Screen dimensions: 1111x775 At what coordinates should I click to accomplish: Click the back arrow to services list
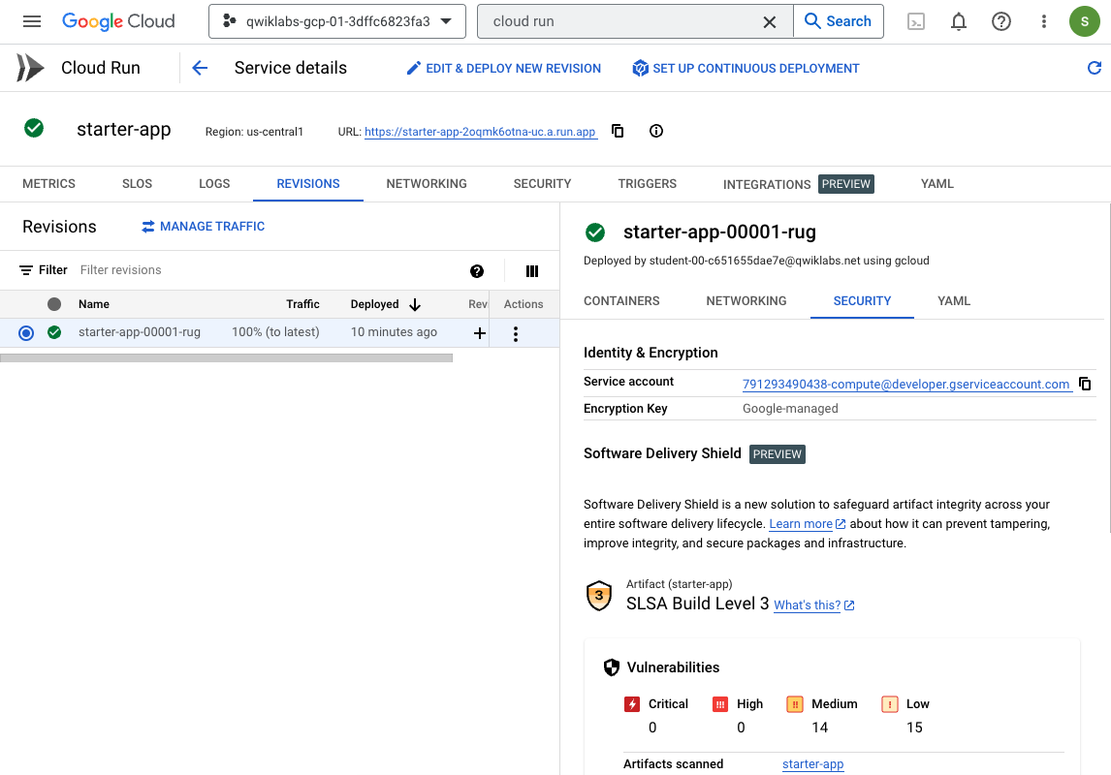200,68
